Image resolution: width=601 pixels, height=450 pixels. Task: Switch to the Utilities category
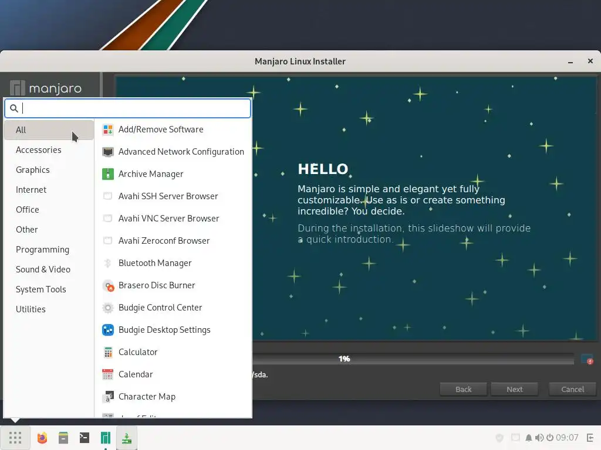click(x=49, y=309)
